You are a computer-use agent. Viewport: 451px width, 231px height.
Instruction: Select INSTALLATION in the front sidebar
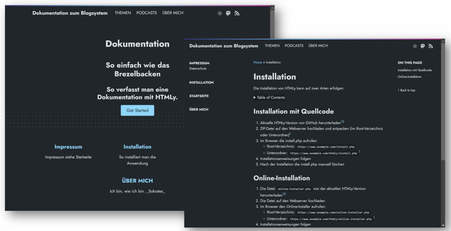201,83
